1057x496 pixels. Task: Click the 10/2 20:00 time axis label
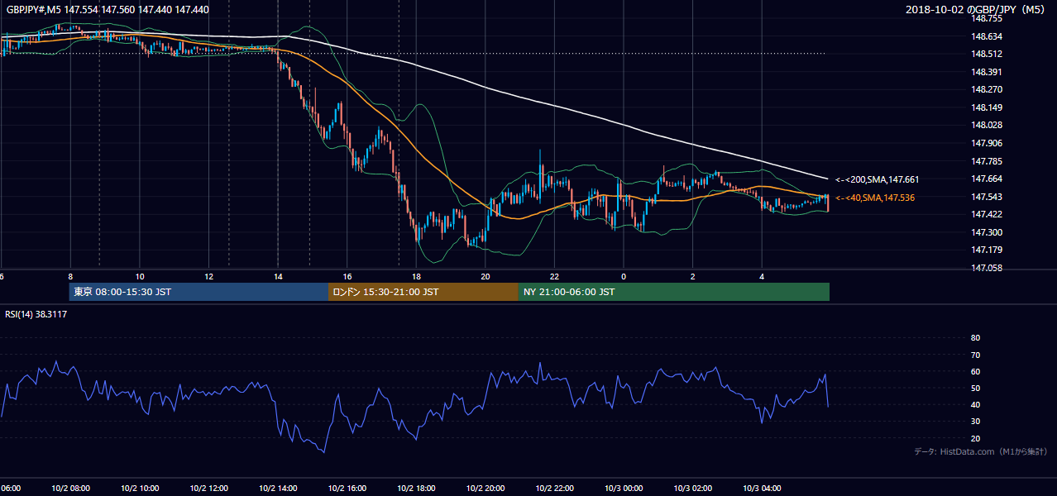(x=485, y=489)
